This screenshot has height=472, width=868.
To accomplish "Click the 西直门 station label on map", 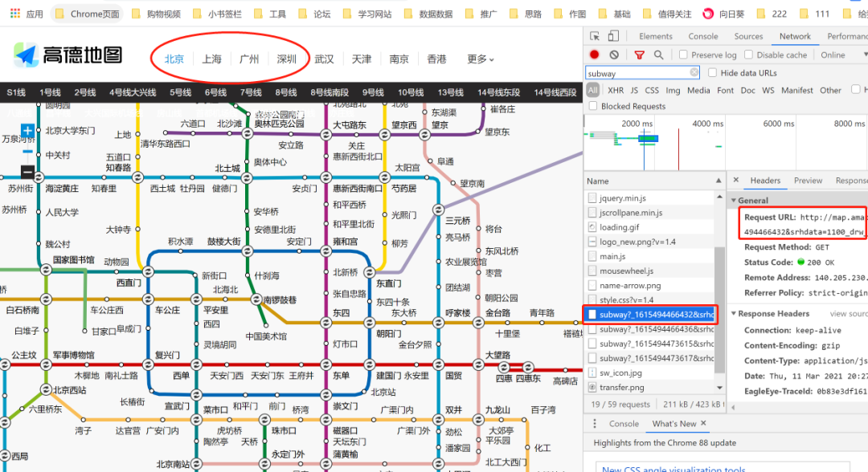I will tap(129, 283).
